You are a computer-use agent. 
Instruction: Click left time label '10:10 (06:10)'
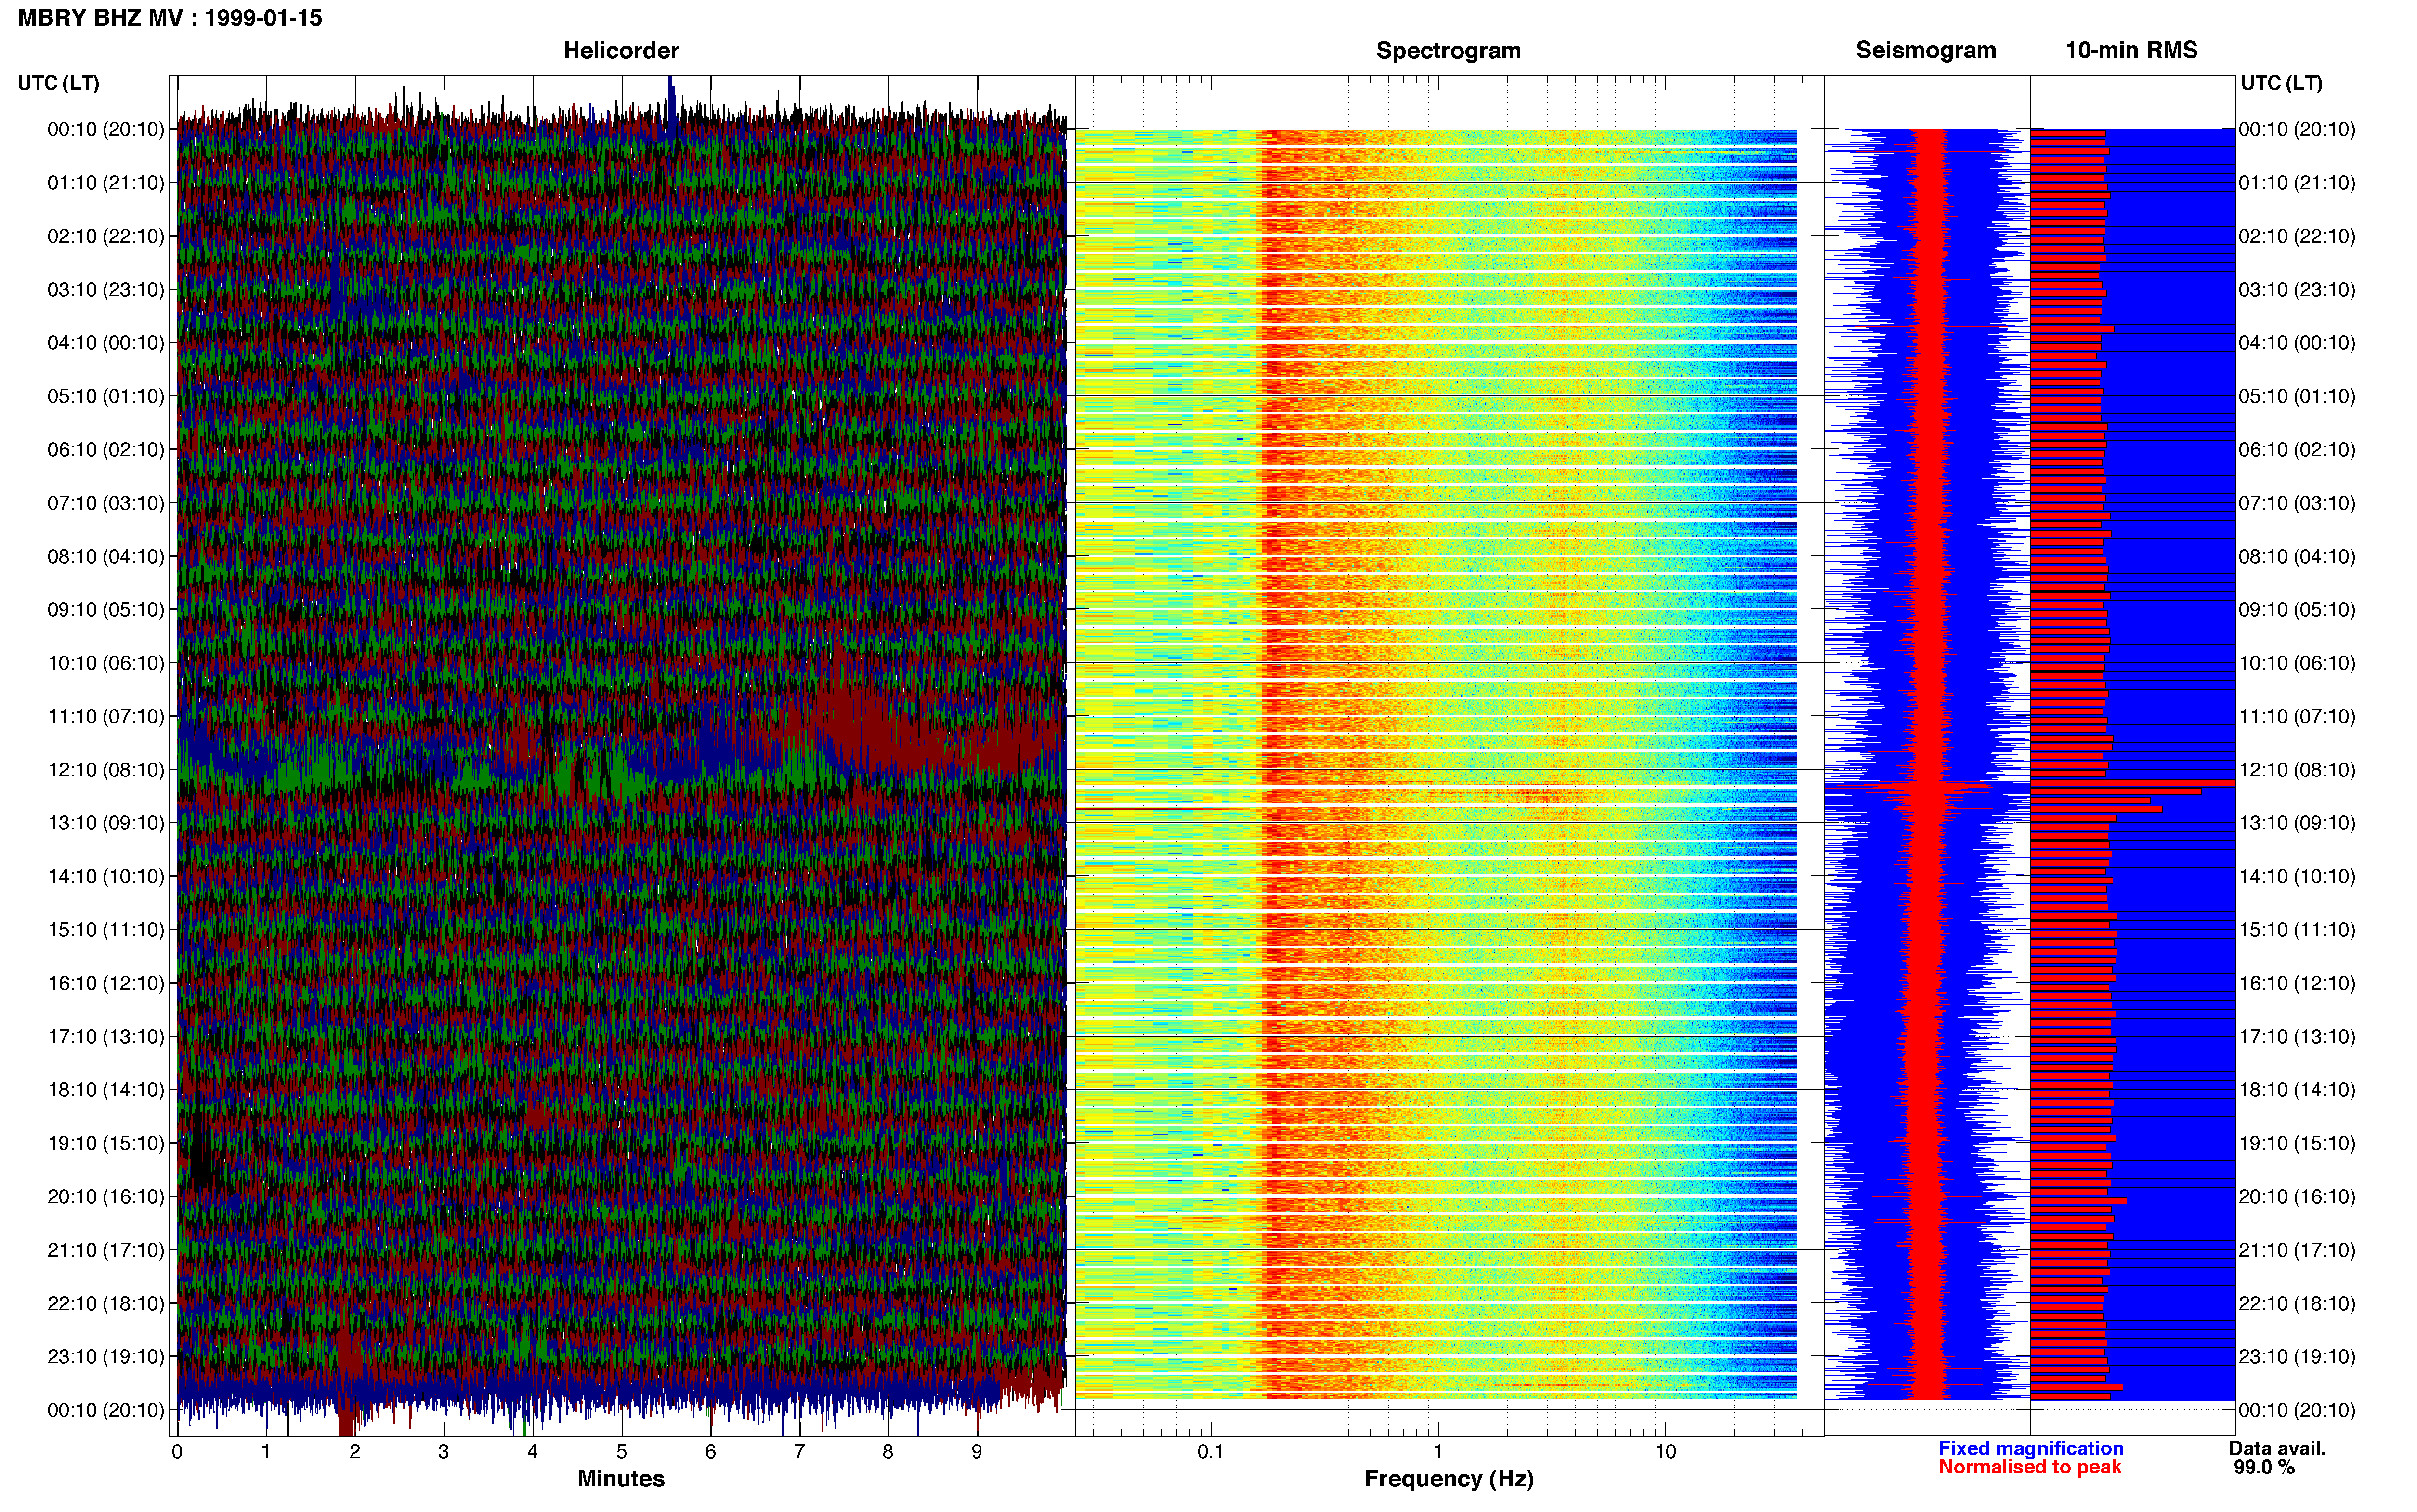(x=106, y=663)
